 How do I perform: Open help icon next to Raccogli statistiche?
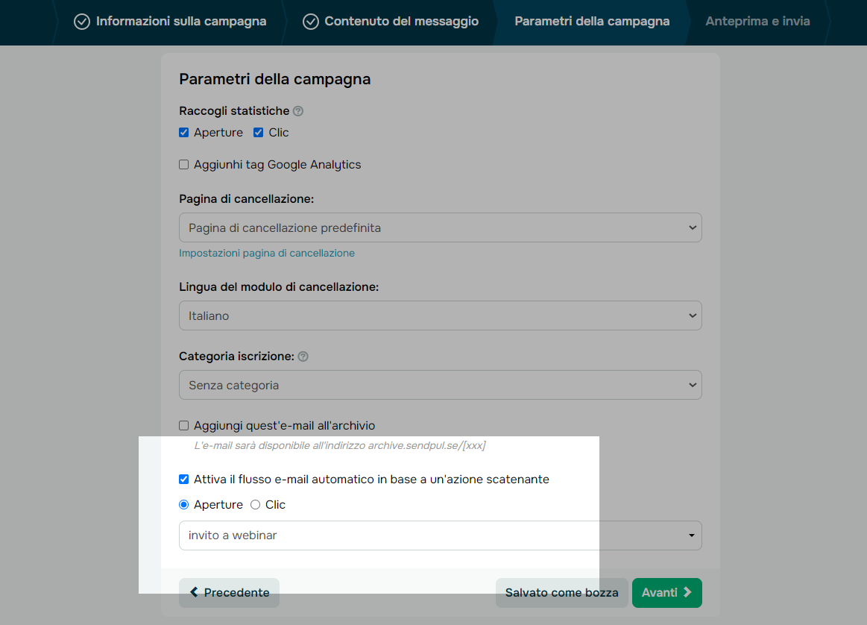click(298, 111)
